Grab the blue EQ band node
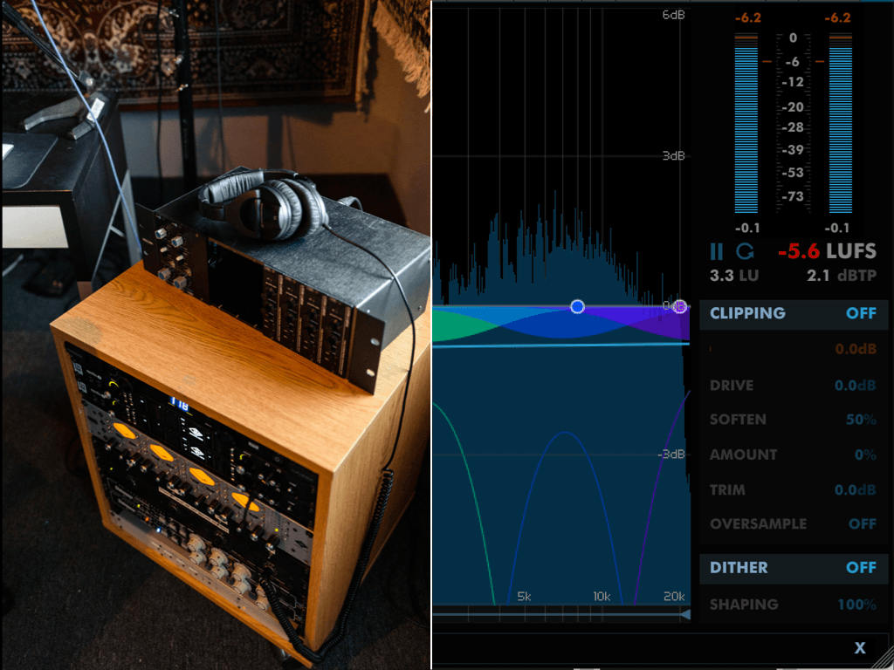 [x=577, y=306]
